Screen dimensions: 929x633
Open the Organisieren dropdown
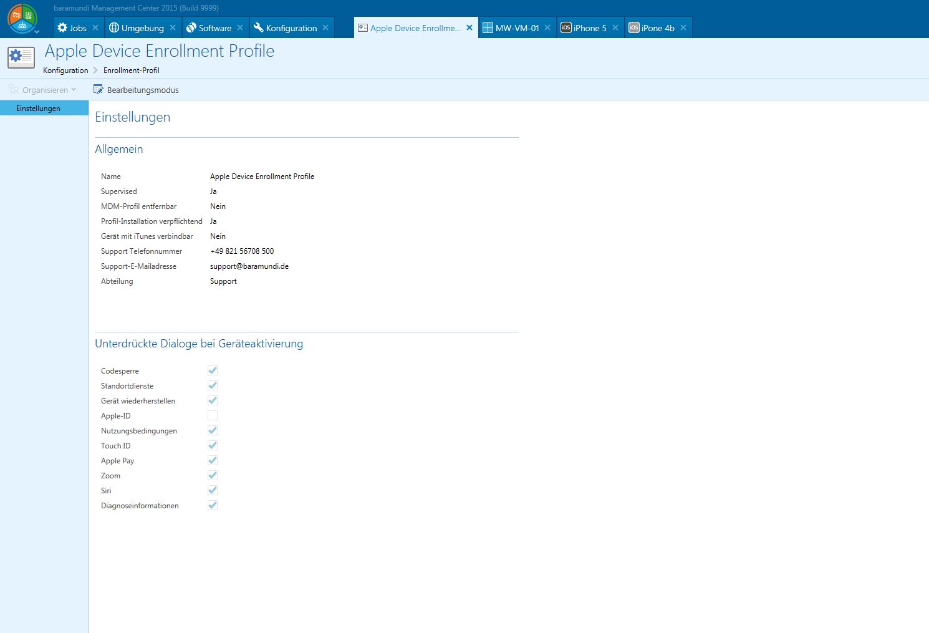click(x=42, y=90)
